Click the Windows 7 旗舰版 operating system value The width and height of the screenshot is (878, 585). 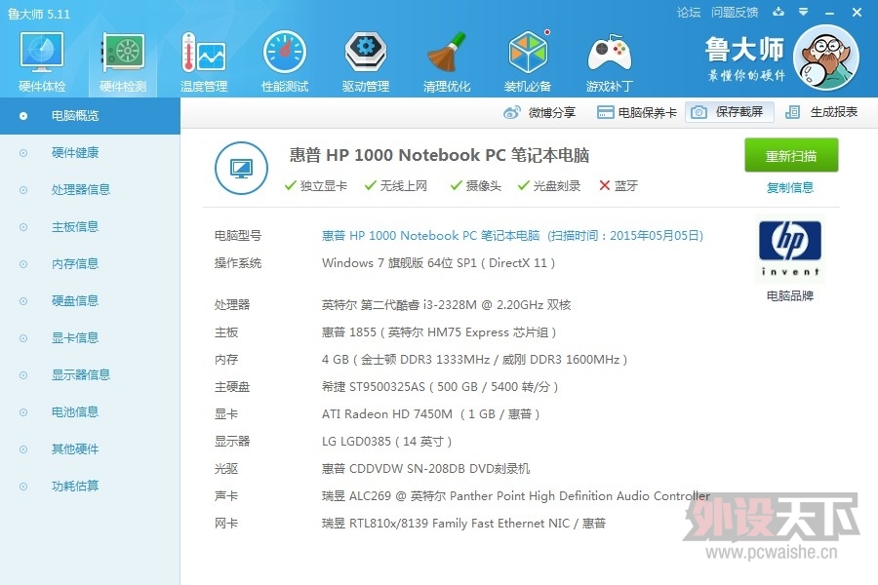click(438, 263)
